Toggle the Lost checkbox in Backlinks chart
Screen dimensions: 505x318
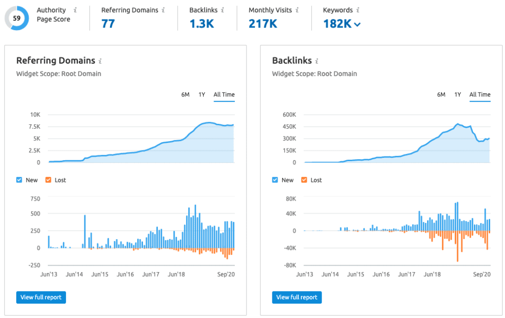click(304, 180)
